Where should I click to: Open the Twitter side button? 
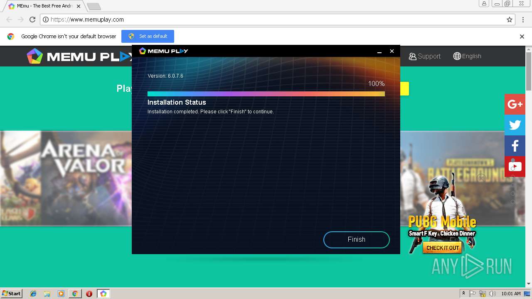pos(515,125)
